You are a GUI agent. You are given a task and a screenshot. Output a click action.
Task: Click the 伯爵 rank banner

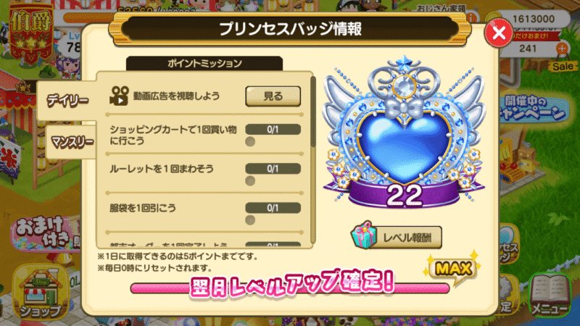pyautogui.click(x=31, y=34)
